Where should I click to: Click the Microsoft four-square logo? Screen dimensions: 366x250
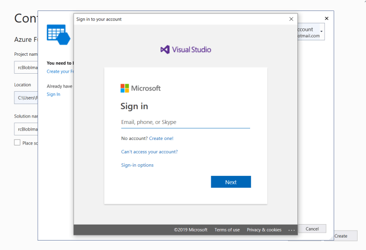coord(125,88)
